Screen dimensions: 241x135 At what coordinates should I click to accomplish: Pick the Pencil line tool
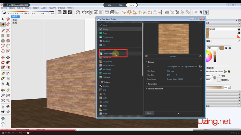(x=3, y=30)
